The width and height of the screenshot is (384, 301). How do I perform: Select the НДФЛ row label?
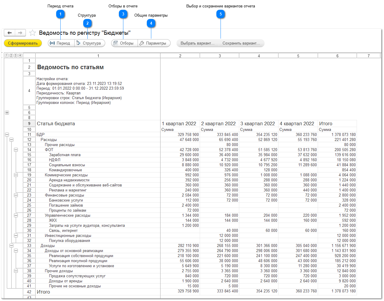(x=55, y=160)
